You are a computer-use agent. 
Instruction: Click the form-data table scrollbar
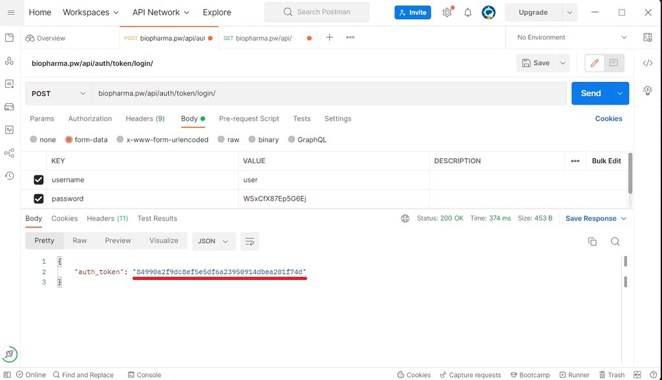point(630,173)
